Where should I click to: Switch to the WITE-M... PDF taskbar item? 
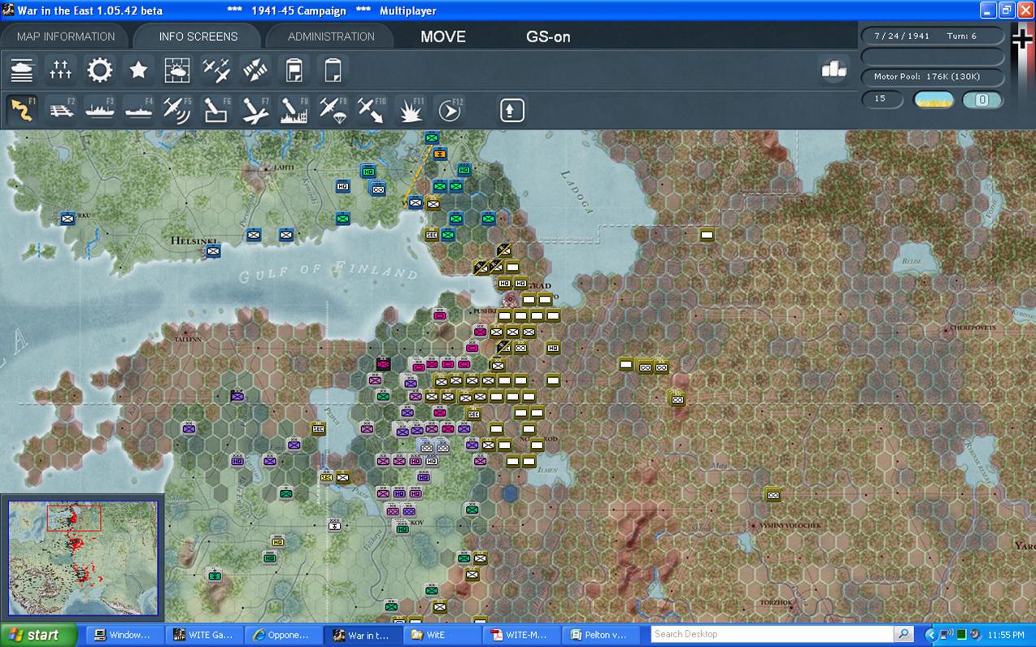(x=520, y=635)
